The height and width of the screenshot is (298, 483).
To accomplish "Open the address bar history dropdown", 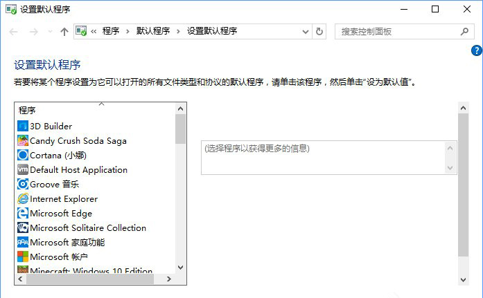I will [x=306, y=31].
